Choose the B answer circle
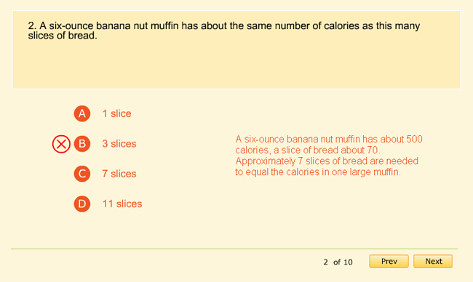The width and height of the screenshot is (473, 282). pos(82,144)
